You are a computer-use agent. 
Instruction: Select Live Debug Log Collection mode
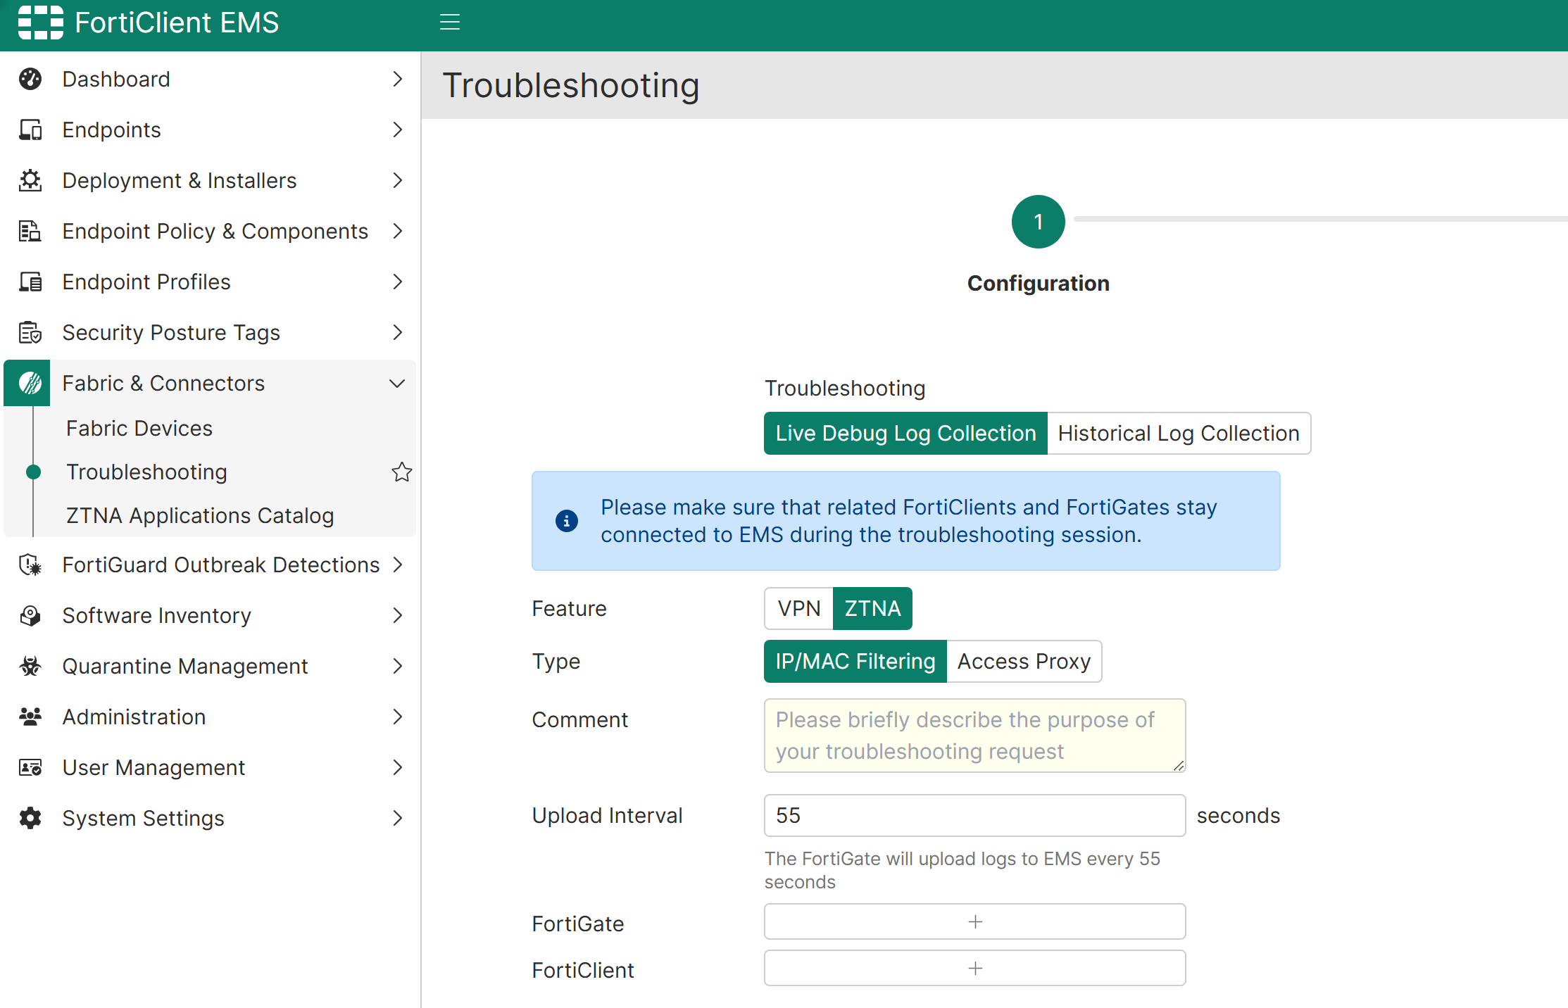tap(905, 433)
